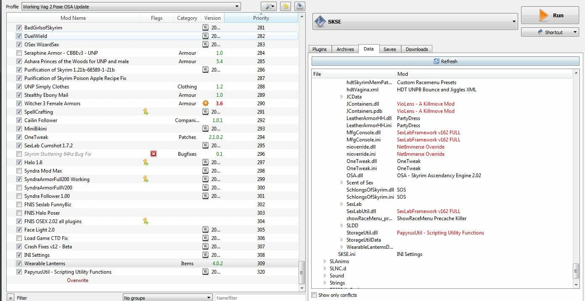Click the mod list vertical scrollbar thumb
The image size is (585, 301).
pos(302,272)
